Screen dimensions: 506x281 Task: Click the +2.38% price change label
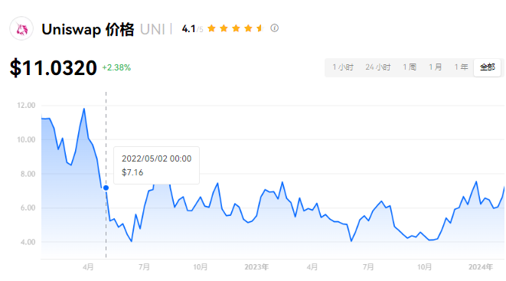point(116,67)
